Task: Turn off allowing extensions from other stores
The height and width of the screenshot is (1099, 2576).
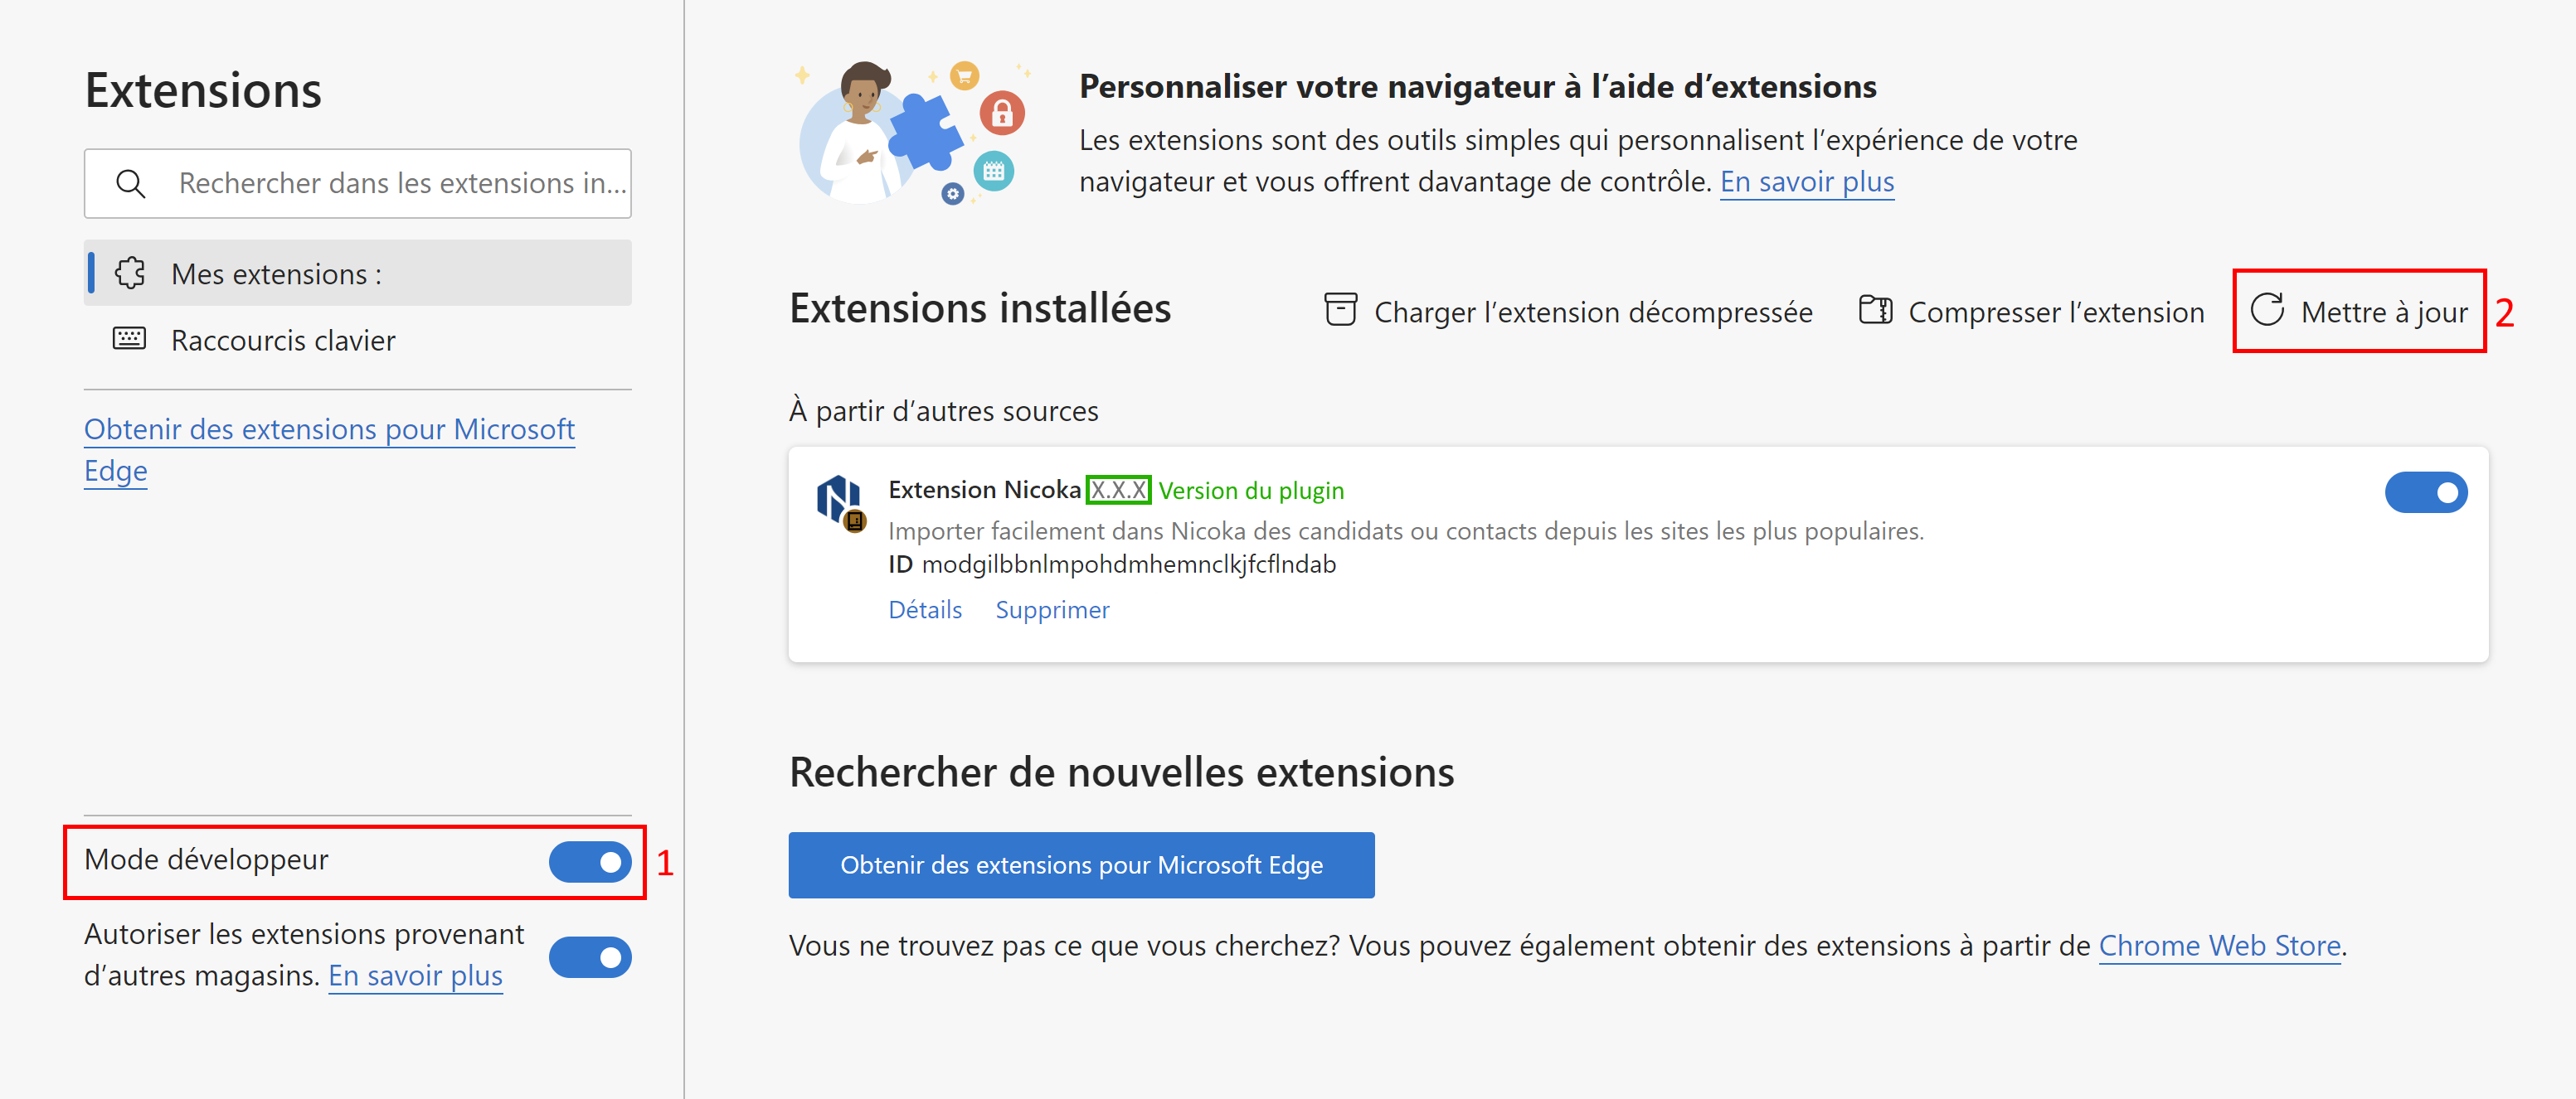Action: [590, 957]
